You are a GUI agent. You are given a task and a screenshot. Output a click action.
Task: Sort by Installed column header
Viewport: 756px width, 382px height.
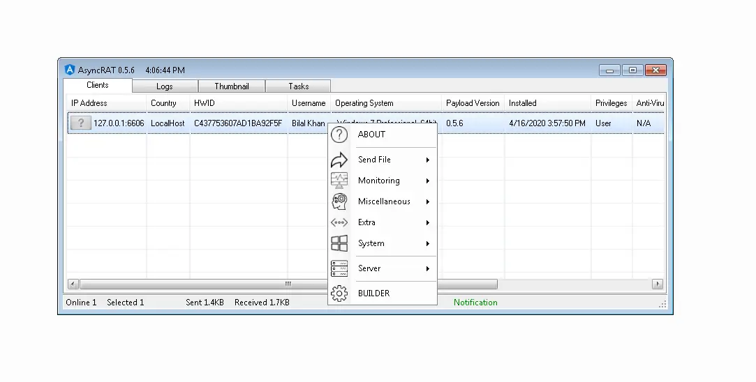[x=548, y=103]
